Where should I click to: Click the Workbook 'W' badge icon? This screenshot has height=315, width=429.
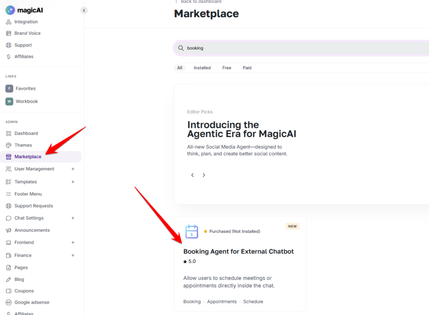coord(9,102)
